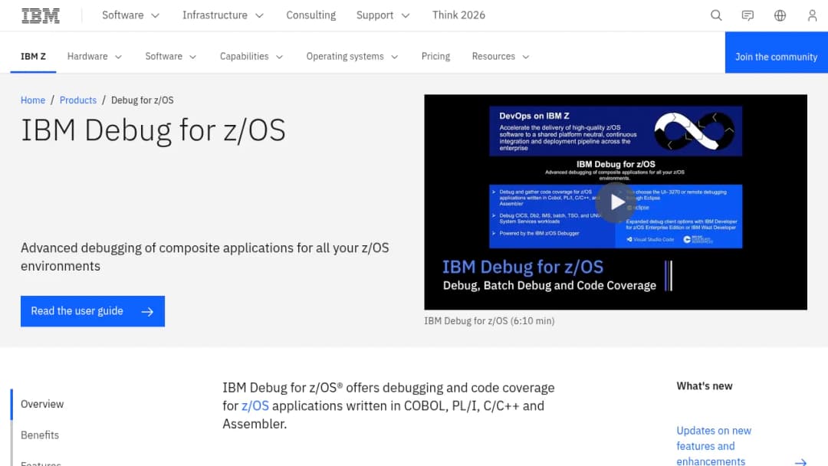The height and width of the screenshot is (466, 828).
Task: Open the globe language selector
Action: 780,15
